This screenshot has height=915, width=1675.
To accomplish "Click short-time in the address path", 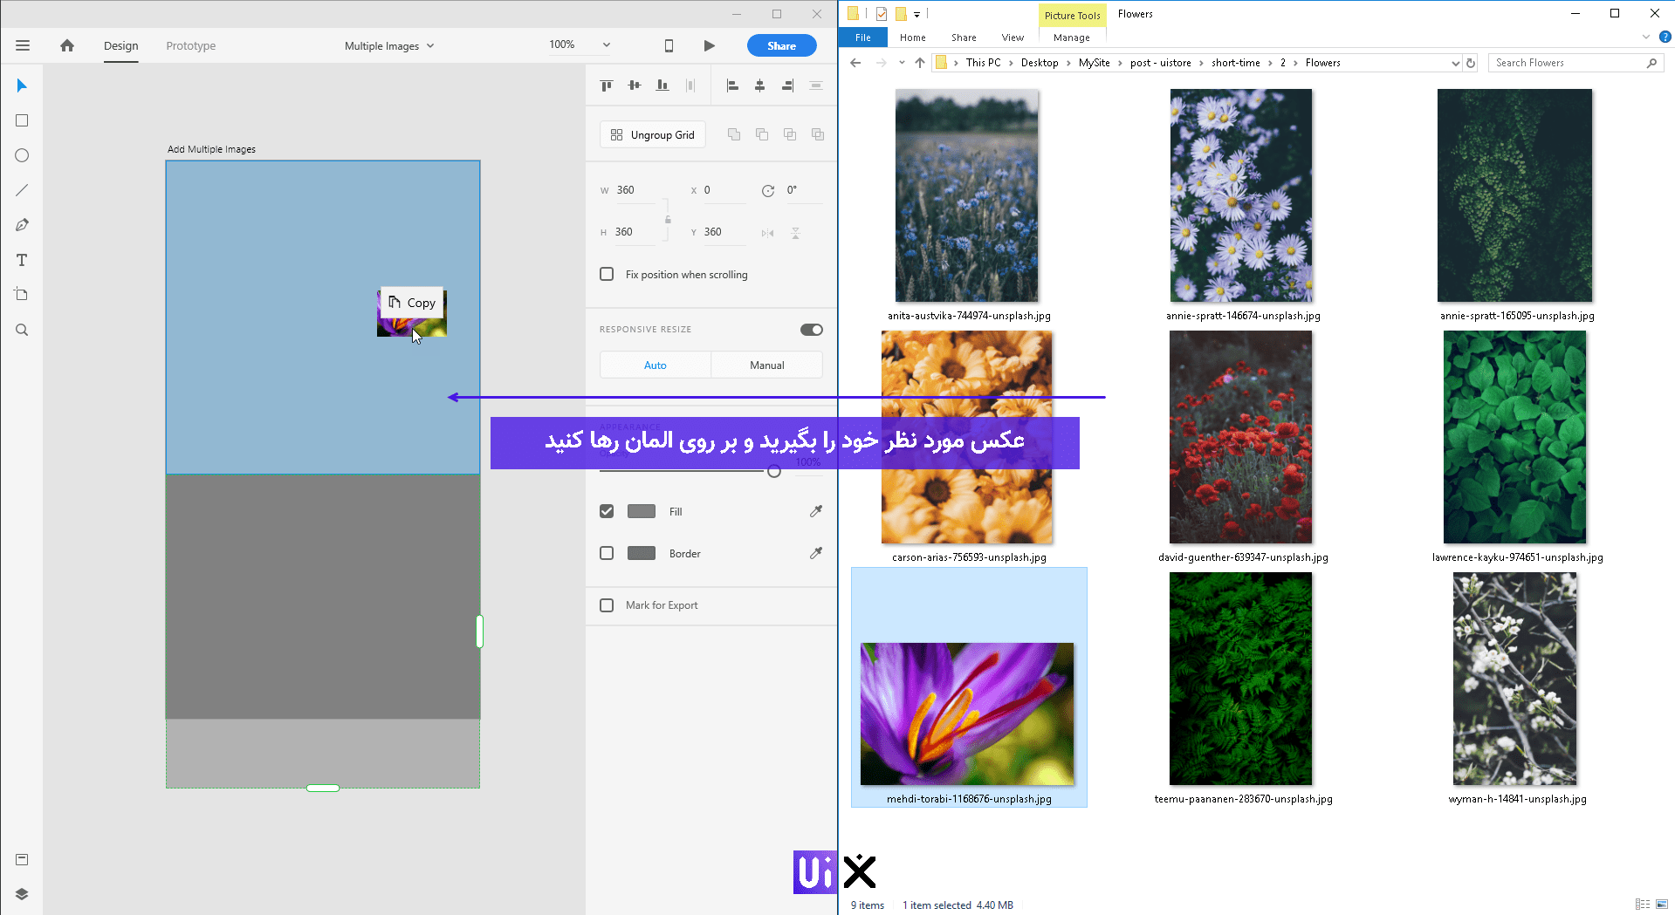I will (1236, 63).
